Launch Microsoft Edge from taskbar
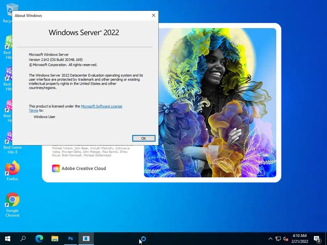This screenshot has width=327, height=245. [39, 239]
